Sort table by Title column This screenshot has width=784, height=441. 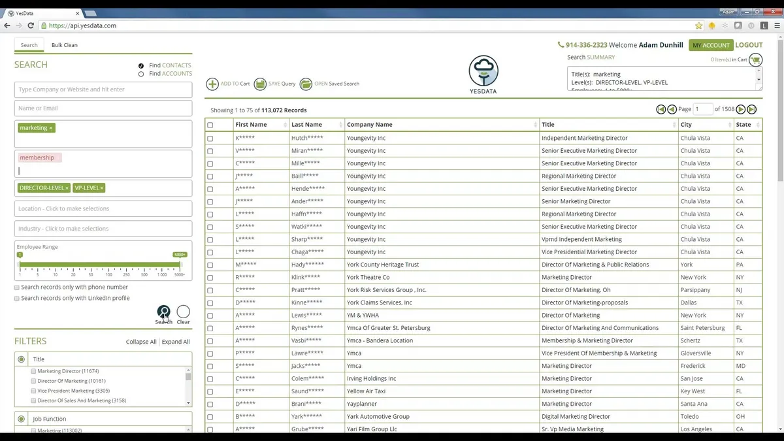click(608, 125)
